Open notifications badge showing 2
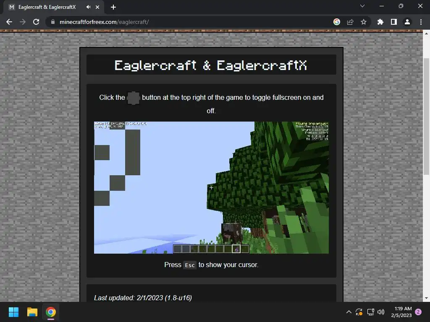Viewport: 430px width, 322px height. click(x=418, y=312)
